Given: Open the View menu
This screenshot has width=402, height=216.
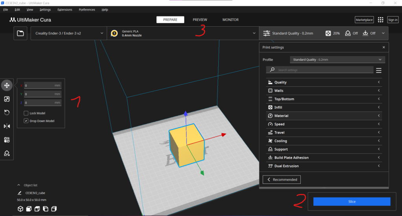Looking at the screenshot, I should pos(30,9).
